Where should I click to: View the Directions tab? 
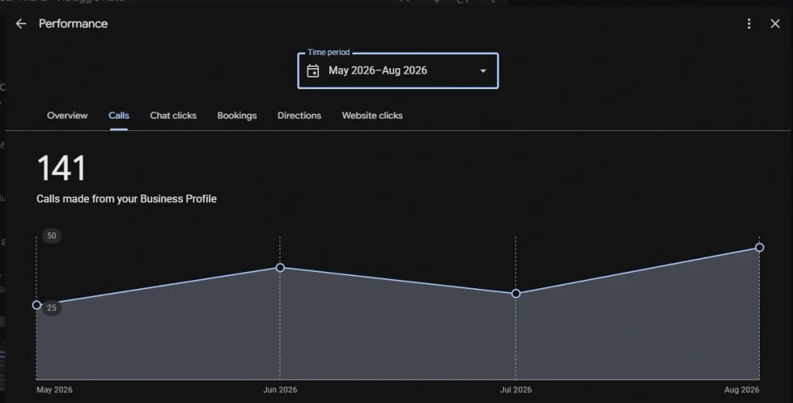tap(300, 115)
